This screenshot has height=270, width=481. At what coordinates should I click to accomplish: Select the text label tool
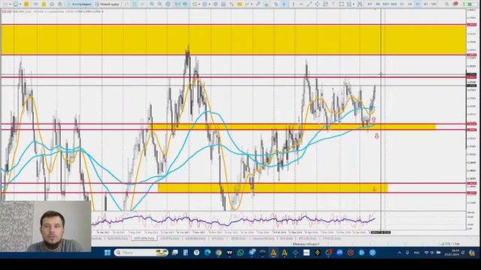[x=333, y=4]
